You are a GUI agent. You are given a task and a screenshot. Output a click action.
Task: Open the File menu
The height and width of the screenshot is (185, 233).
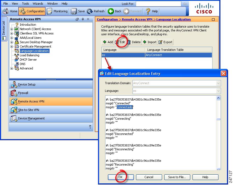coord(5,4)
